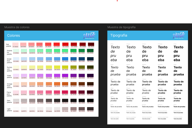Select the "Muestra de colores" frame label
192x128 pixels.
[x=17, y=27]
